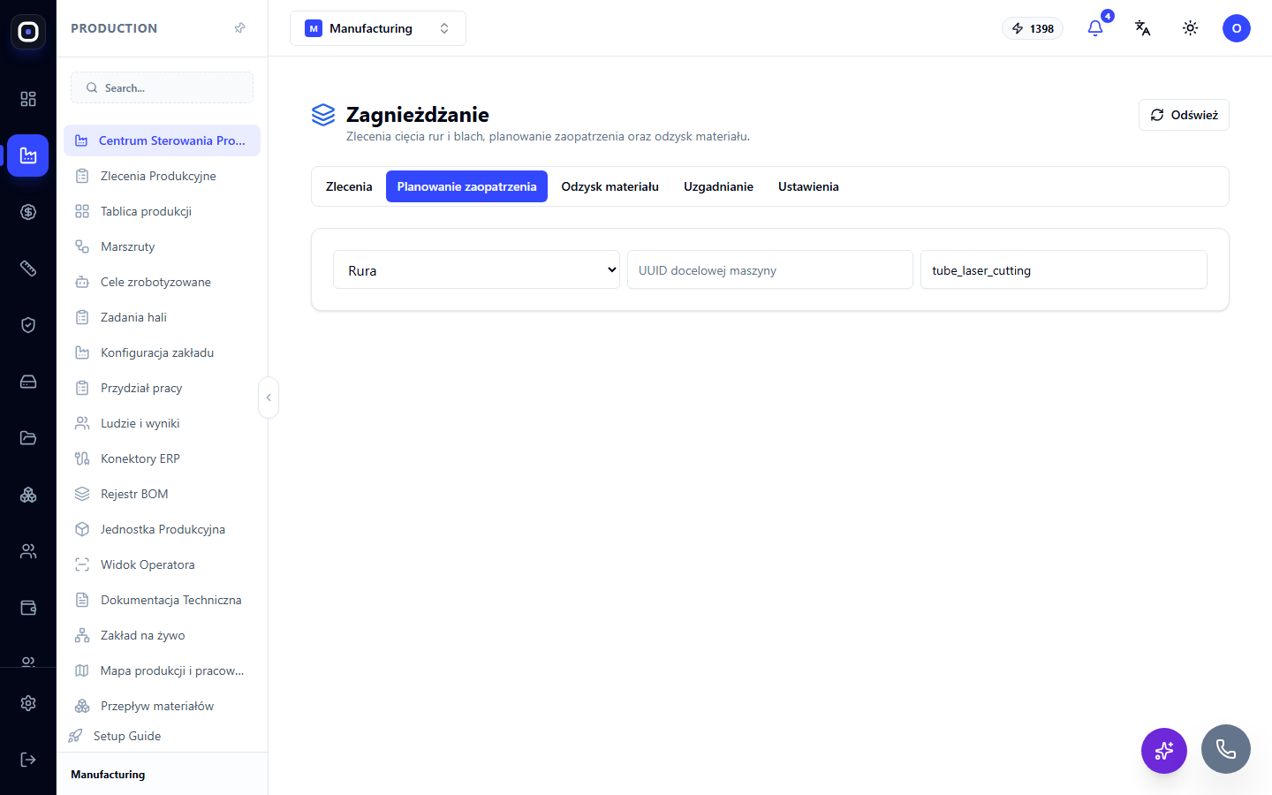This screenshot has height=795, width=1272.
Task: Toggle the light/dark theme sun icon
Action: 1190,28
